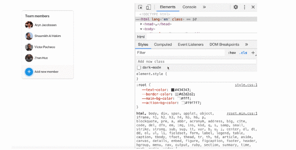The image size is (296, 150).
Task: Click the element.style rule text
Action: click(x=152, y=74)
